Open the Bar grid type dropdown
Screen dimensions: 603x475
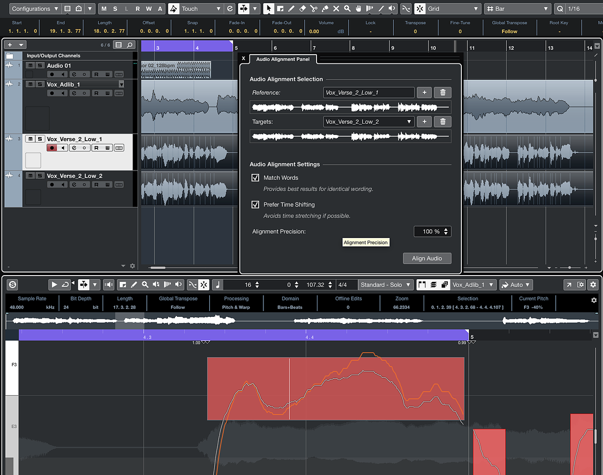click(517, 8)
